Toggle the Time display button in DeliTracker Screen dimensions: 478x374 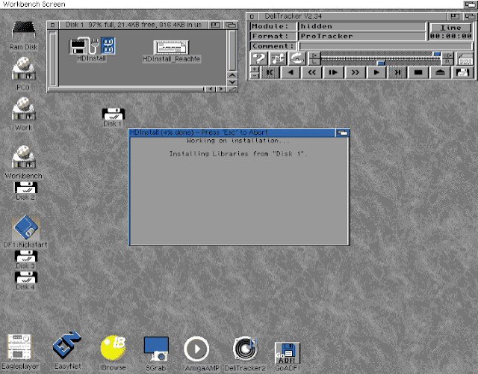(450, 27)
